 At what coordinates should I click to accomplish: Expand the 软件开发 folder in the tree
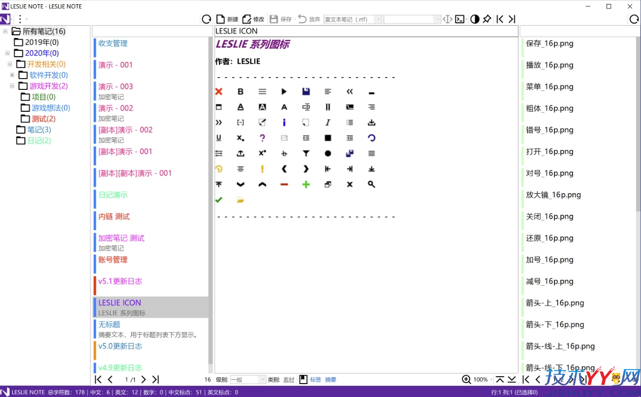click(x=12, y=75)
